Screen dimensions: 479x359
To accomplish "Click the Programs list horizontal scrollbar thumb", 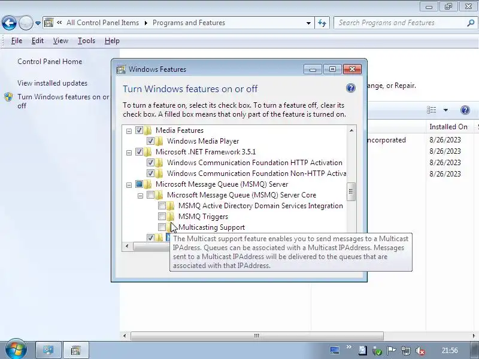I will pos(257,336).
